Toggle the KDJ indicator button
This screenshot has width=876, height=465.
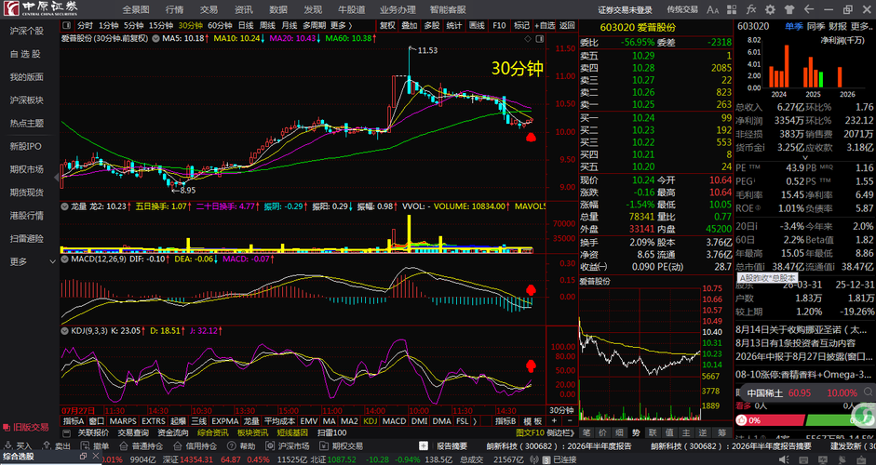coord(370,421)
